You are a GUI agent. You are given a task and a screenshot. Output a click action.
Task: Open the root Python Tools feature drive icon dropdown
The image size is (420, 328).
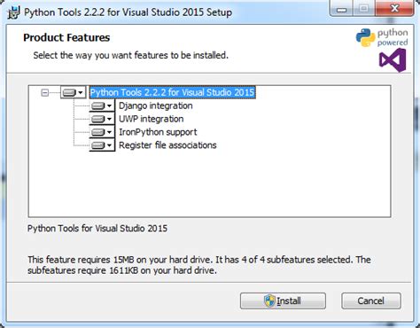(74, 92)
